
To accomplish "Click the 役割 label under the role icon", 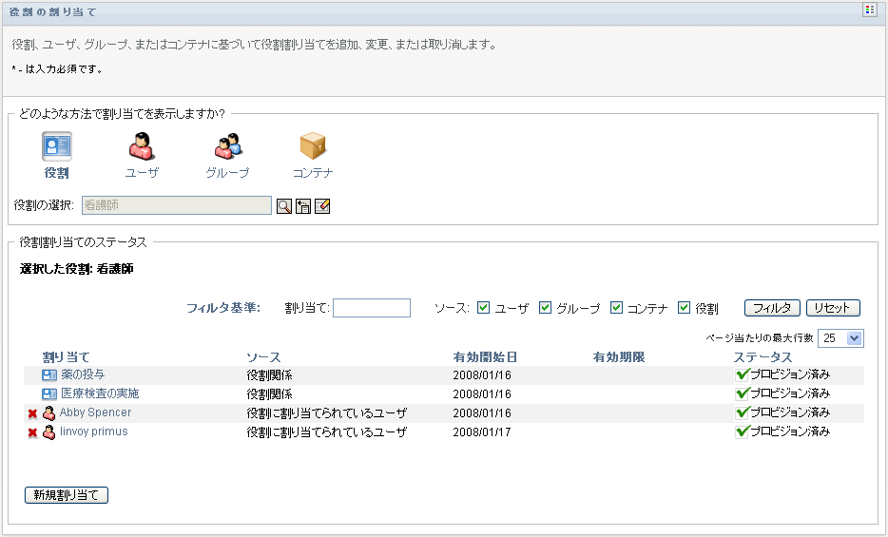I will (57, 173).
